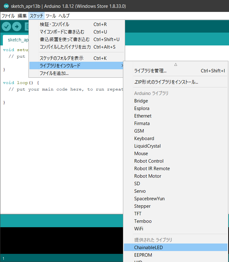The image size is (229, 262).
Task: Include the GSM library
Action: 176,131
